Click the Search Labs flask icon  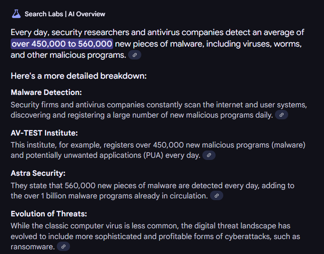click(16, 14)
